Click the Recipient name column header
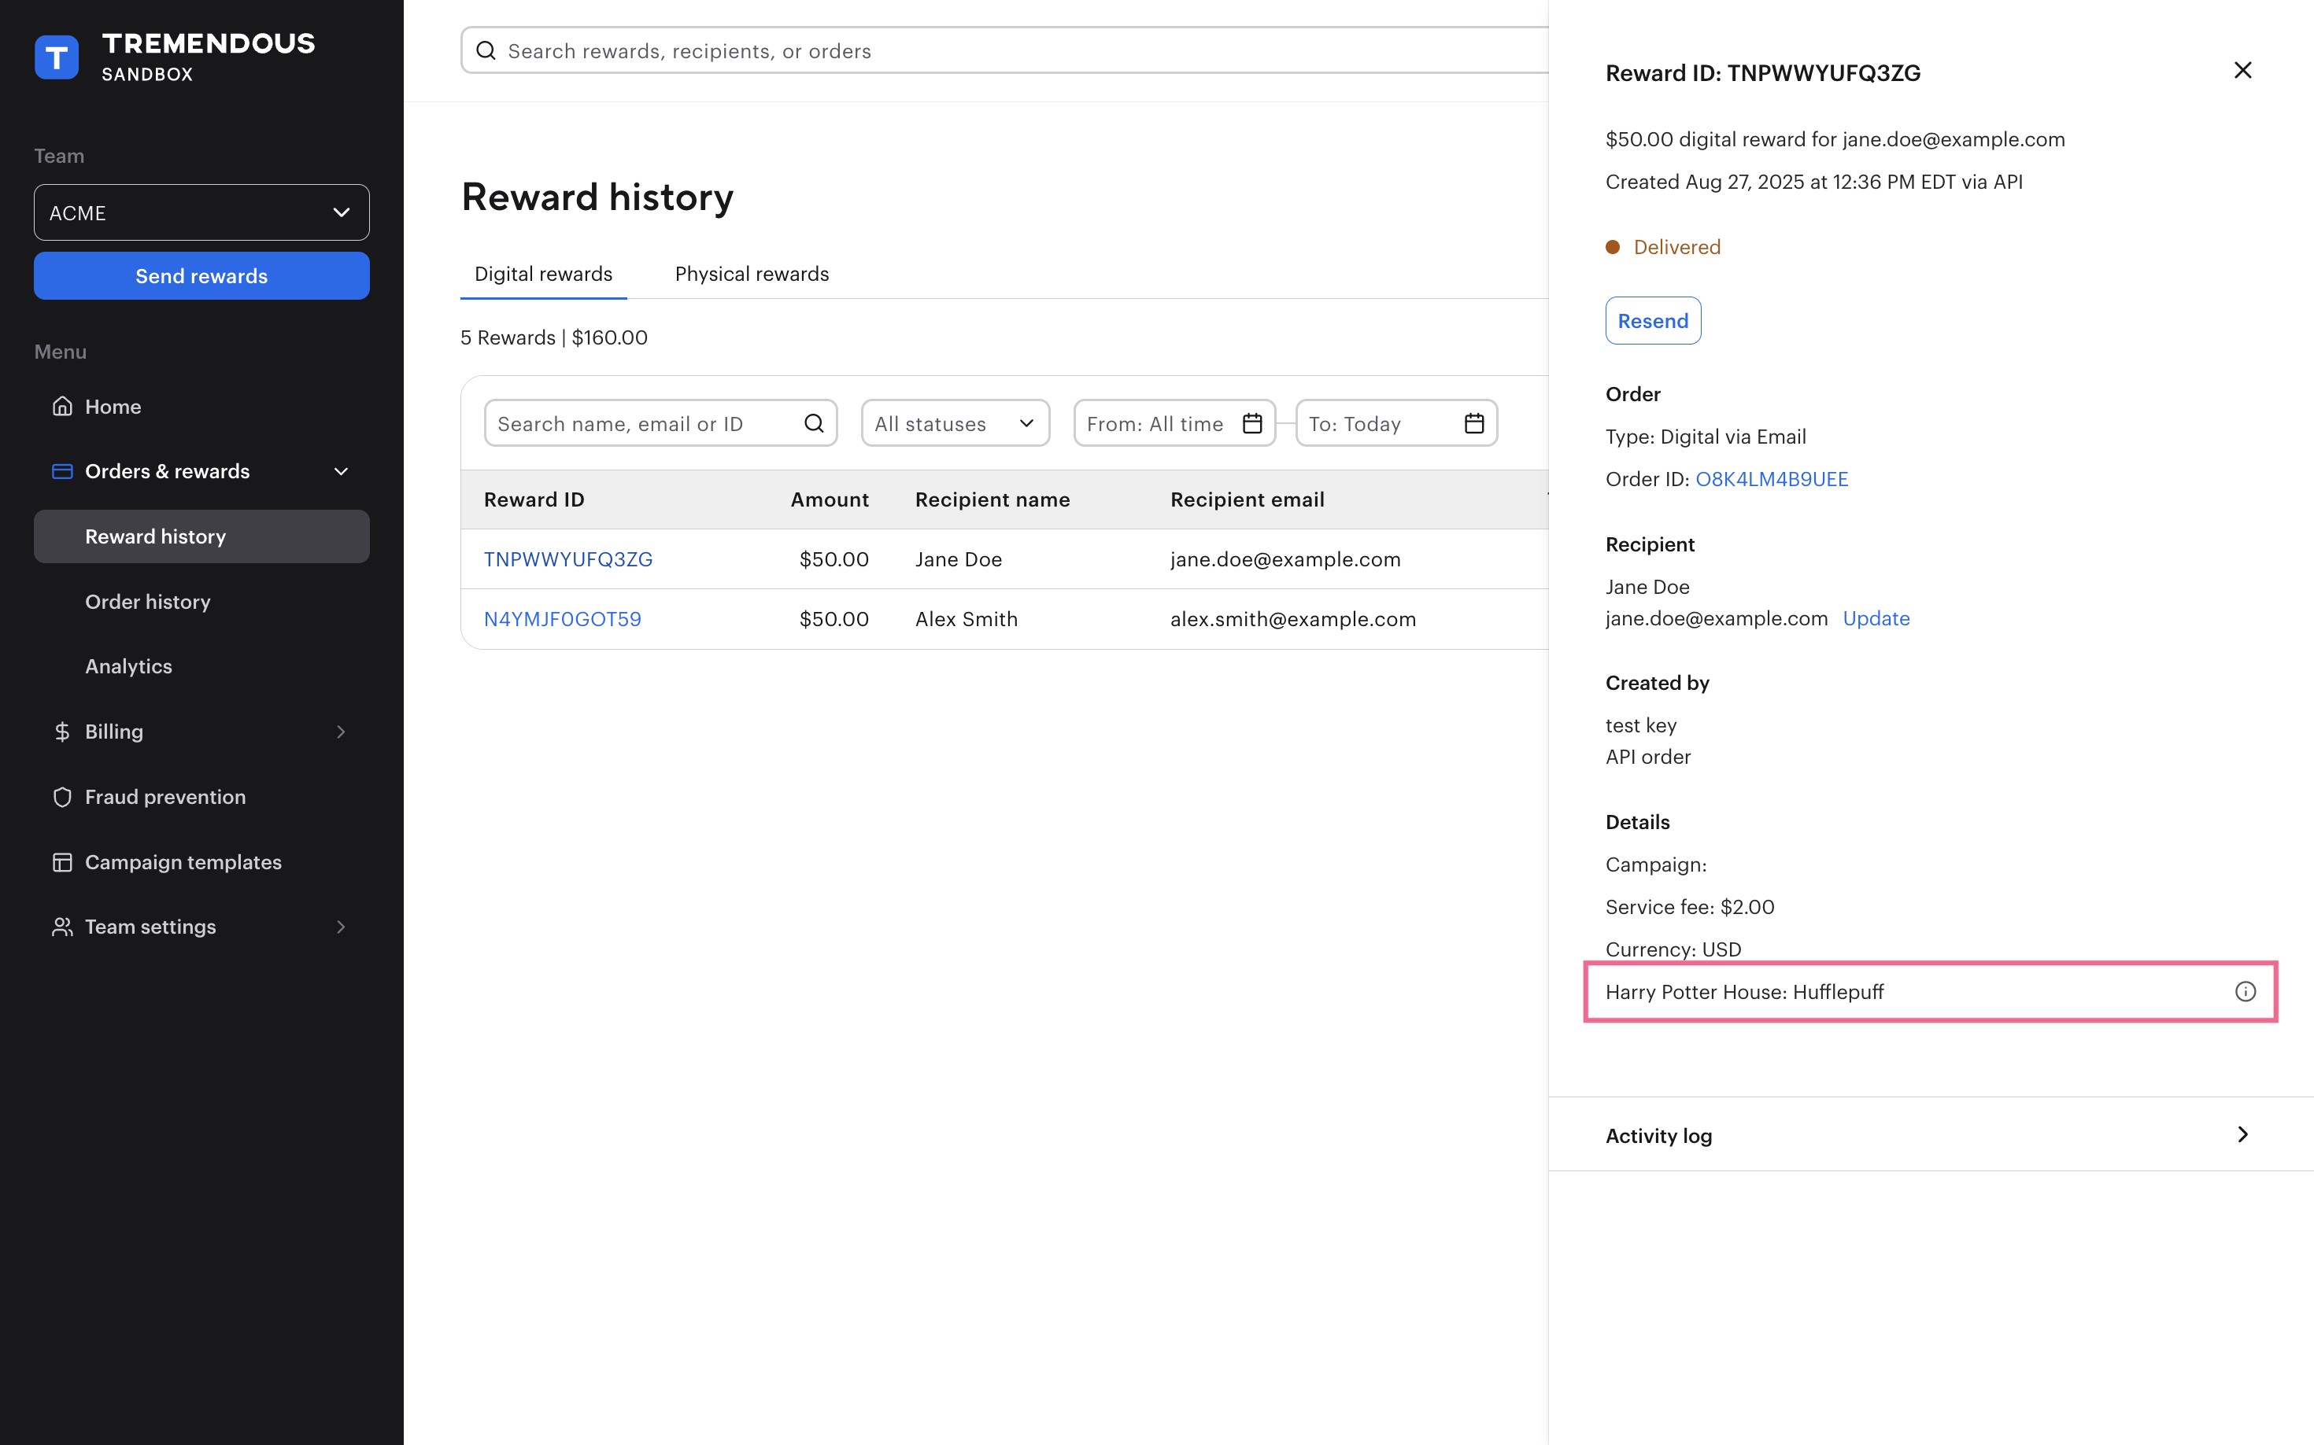 coord(992,499)
